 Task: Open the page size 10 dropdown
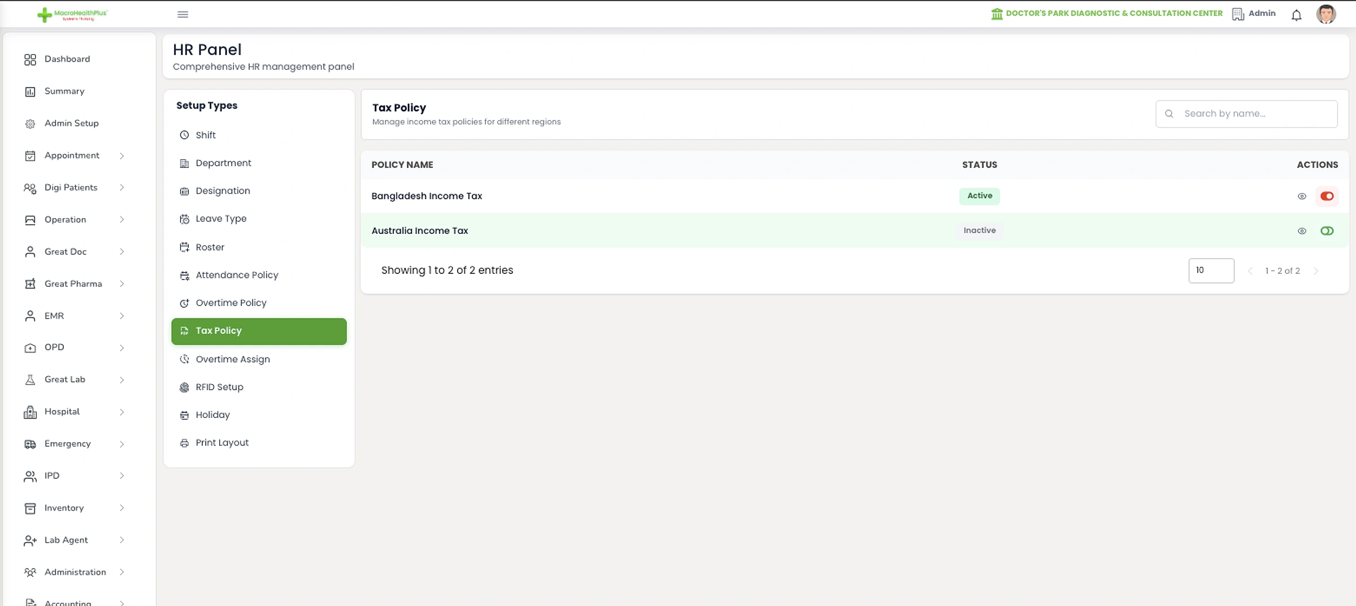click(x=1211, y=271)
